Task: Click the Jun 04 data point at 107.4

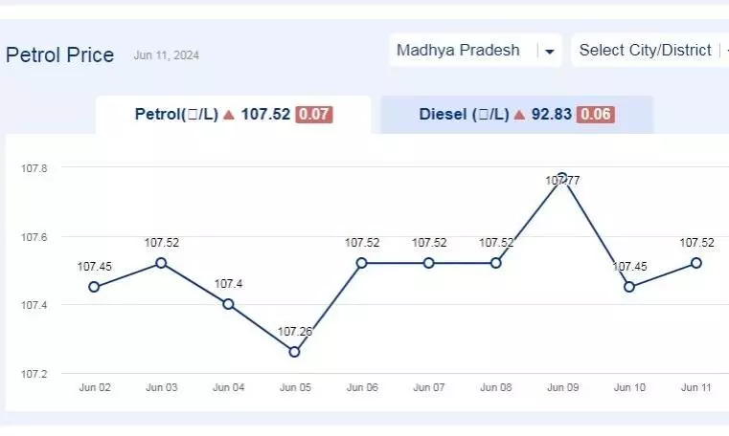Action: click(228, 304)
